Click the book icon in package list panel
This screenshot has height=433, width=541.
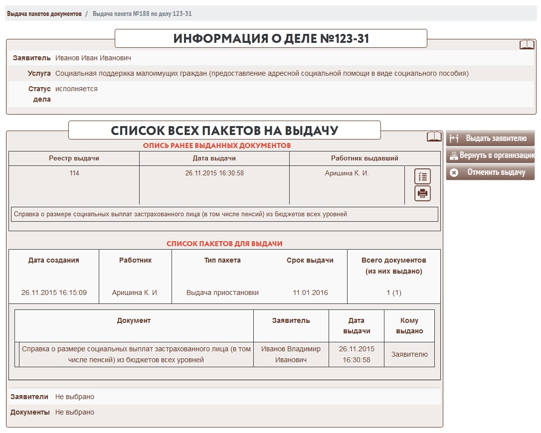pyautogui.click(x=434, y=137)
